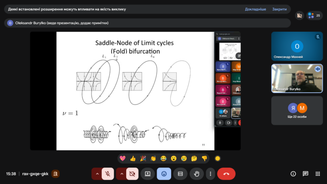Screen dimensions: 327x184
Task: Open the chat panel
Action: point(305,174)
